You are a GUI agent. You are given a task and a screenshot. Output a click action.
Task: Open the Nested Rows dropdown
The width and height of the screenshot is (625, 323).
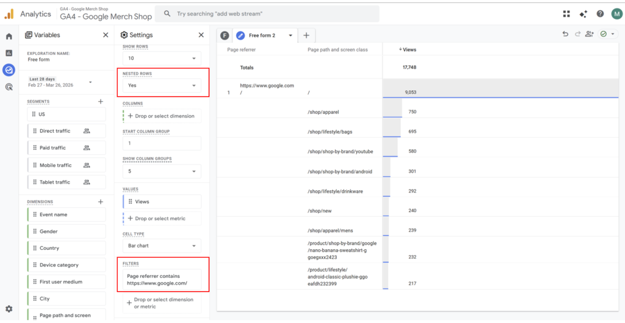coord(162,86)
